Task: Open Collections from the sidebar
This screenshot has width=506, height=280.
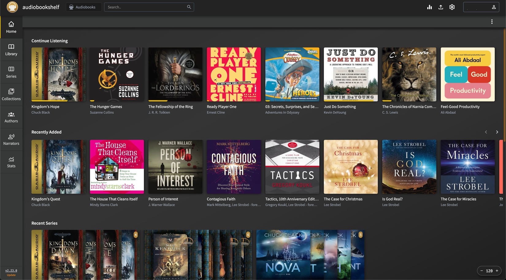Action: pos(11,94)
